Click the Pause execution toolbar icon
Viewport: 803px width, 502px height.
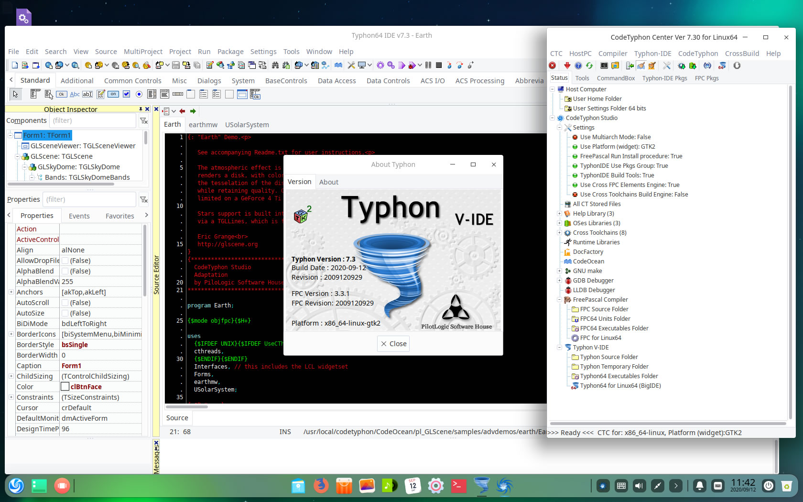click(x=428, y=65)
